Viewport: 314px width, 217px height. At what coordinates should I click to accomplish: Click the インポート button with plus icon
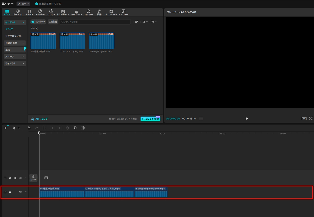point(38,22)
